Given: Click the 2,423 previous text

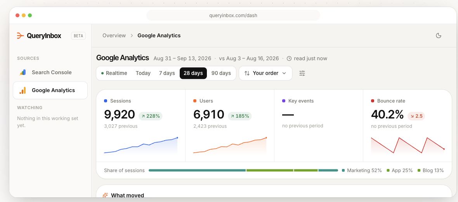Looking at the screenshot, I should pos(210,126).
